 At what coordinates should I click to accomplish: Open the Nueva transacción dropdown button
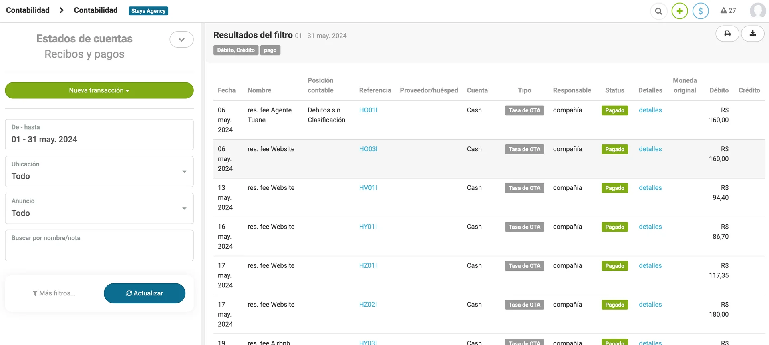pos(99,90)
